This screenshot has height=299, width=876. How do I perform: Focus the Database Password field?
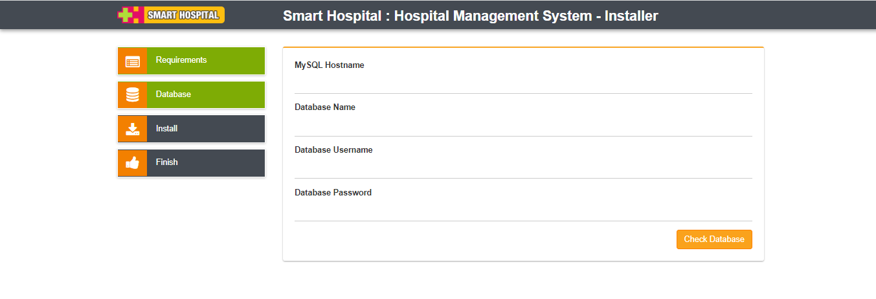click(523, 210)
